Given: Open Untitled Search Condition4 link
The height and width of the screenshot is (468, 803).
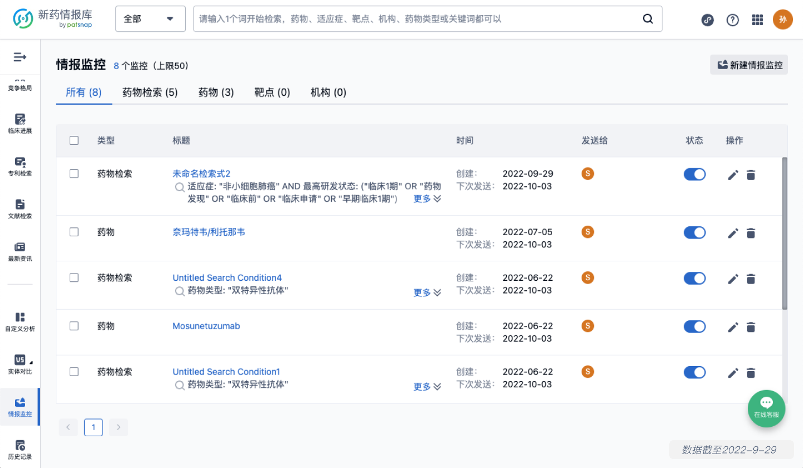Looking at the screenshot, I should pos(228,277).
